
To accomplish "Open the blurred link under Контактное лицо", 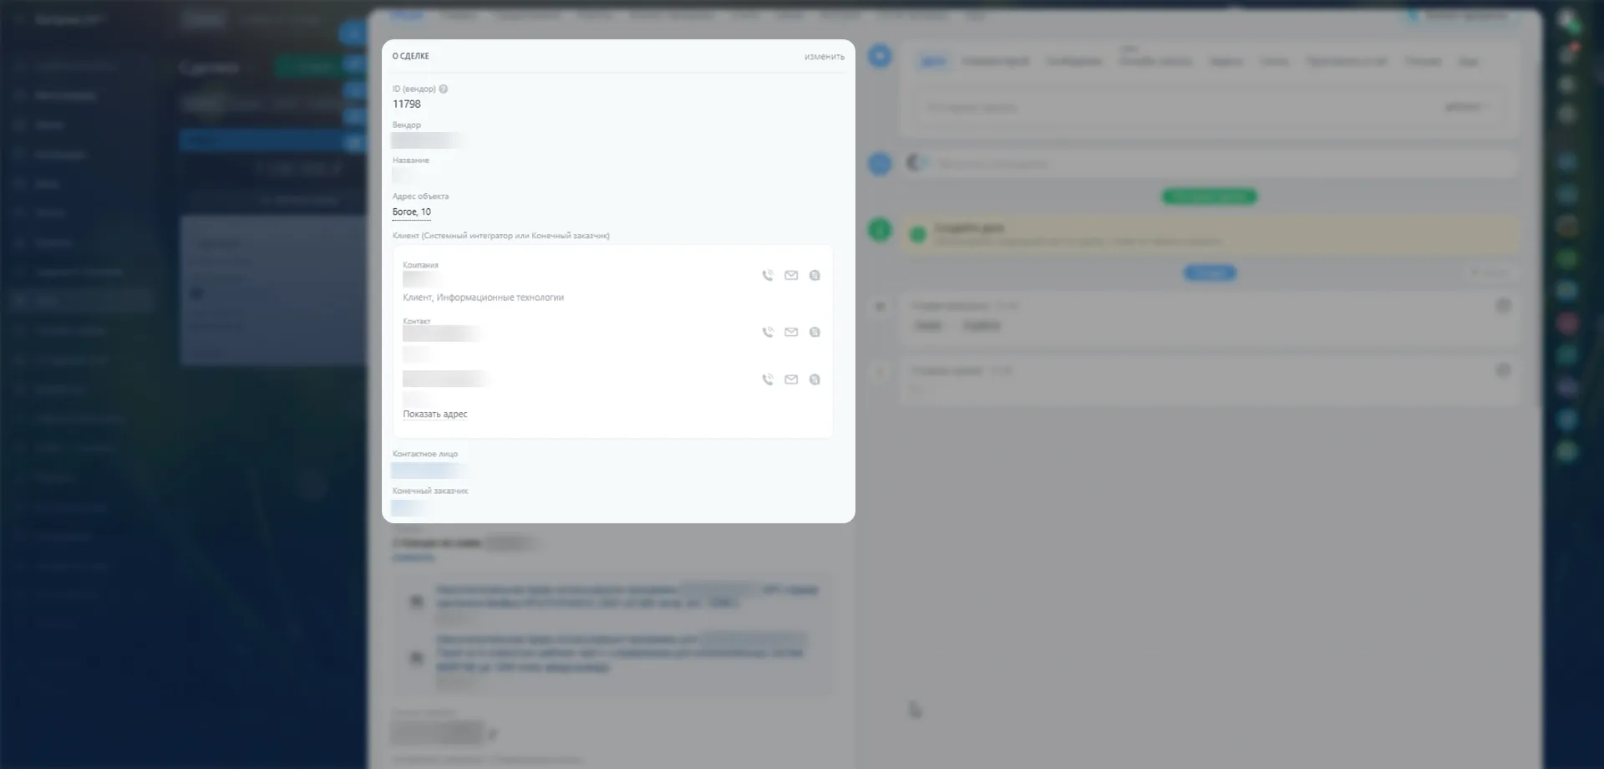I will pos(428,471).
